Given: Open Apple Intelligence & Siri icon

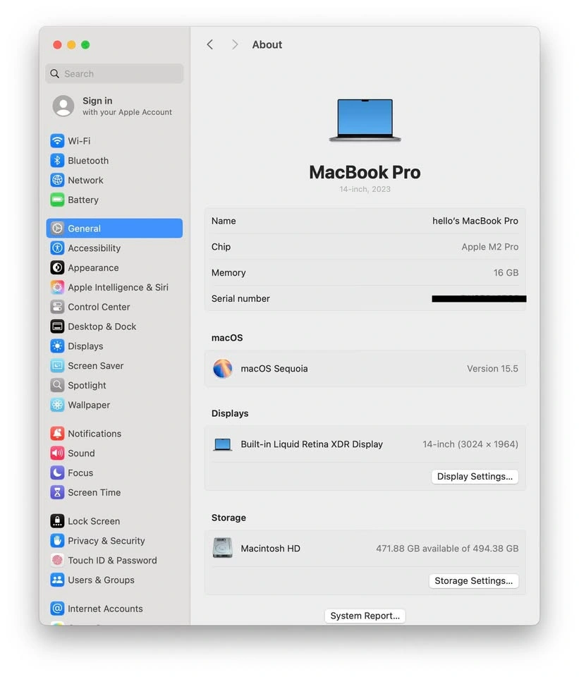Looking at the screenshot, I should coord(57,288).
